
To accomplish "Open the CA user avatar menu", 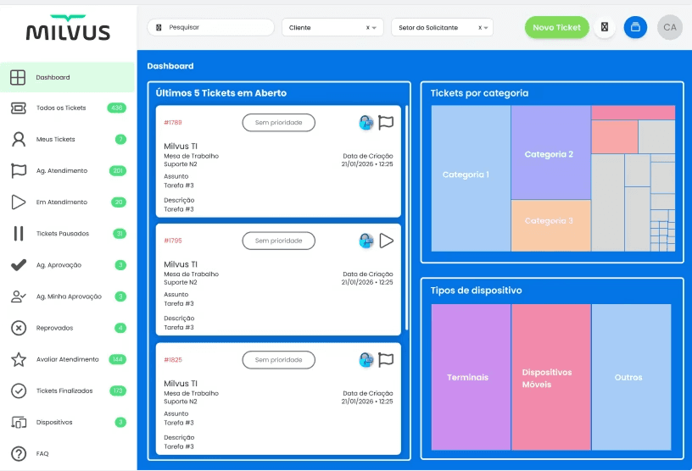I will tap(670, 27).
